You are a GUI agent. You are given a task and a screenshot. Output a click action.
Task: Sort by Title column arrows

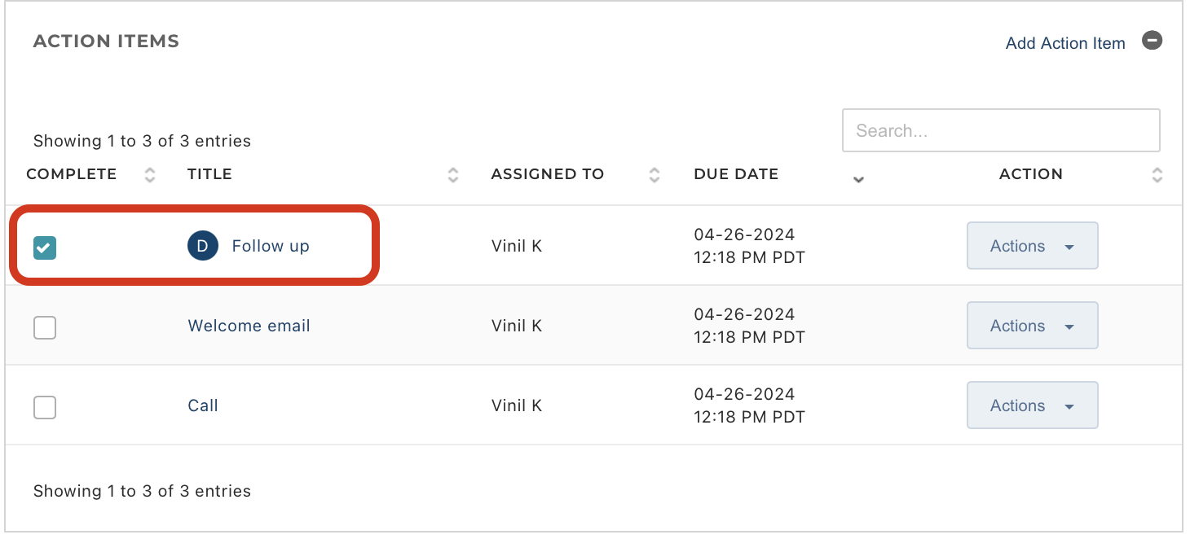453,174
